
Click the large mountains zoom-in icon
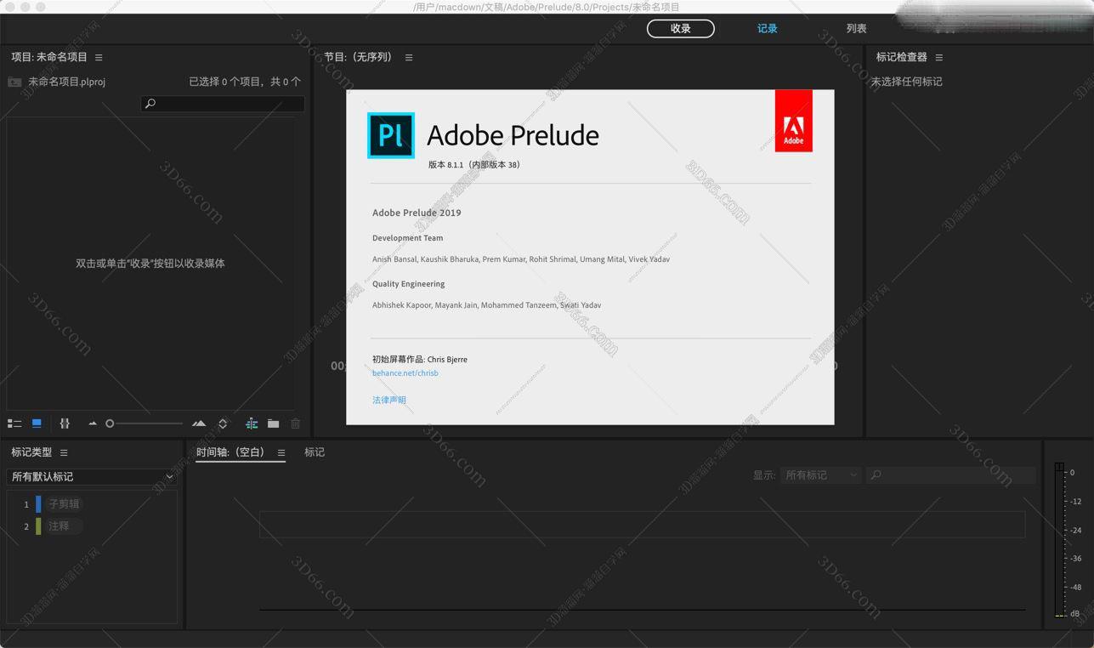199,423
